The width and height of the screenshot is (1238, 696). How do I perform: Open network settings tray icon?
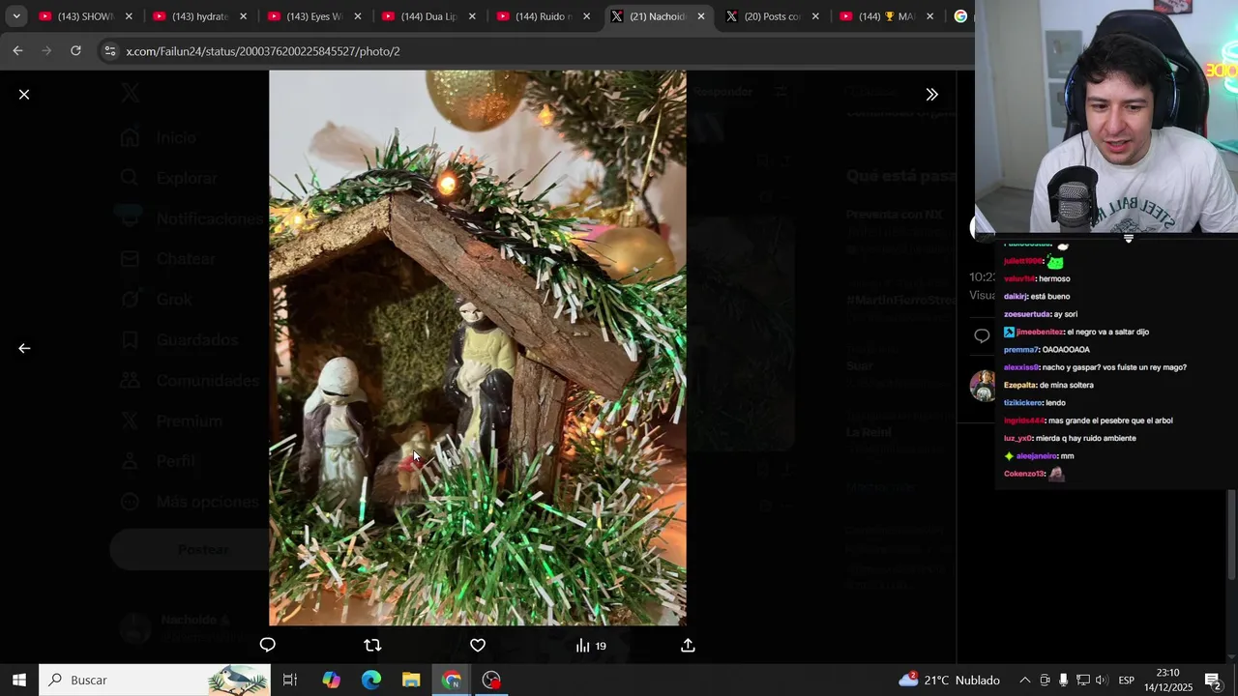click(x=1083, y=680)
